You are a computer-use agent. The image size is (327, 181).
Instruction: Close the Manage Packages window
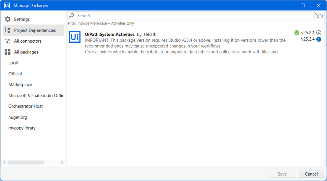(319, 5)
